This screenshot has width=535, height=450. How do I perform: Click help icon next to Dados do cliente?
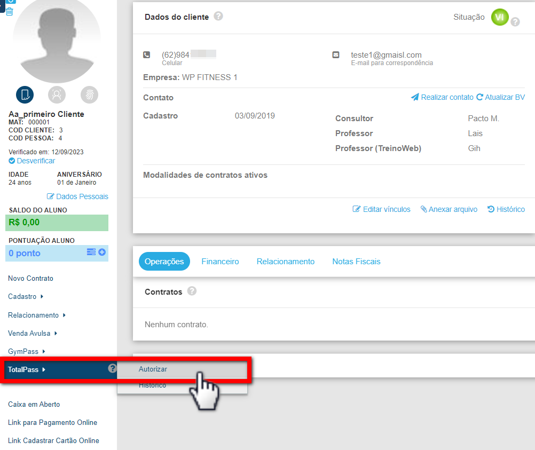click(218, 17)
